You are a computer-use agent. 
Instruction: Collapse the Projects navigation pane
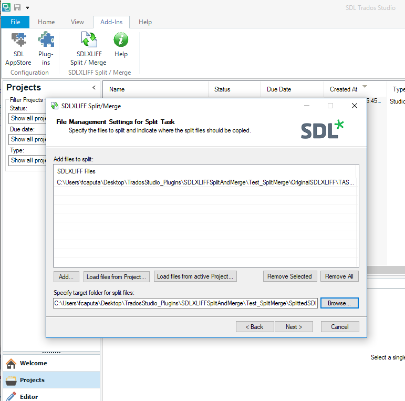(x=94, y=88)
